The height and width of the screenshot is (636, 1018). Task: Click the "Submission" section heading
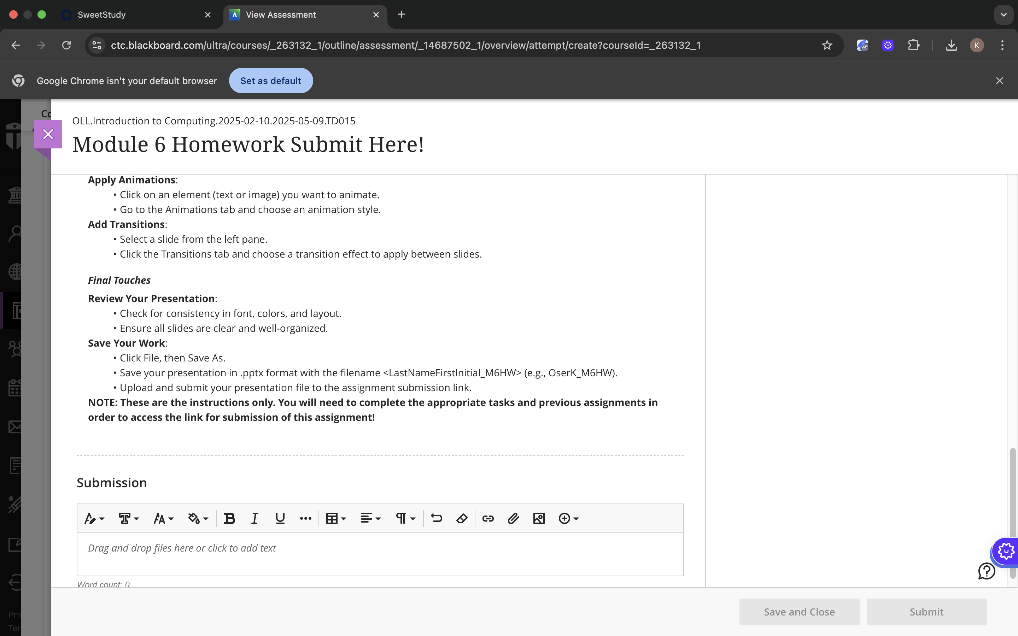point(112,483)
